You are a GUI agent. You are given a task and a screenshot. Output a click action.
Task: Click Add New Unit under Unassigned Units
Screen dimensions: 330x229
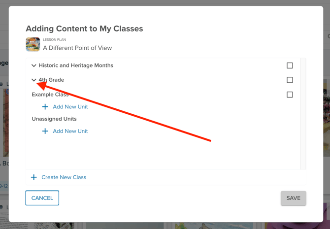pyautogui.click(x=70, y=131)
